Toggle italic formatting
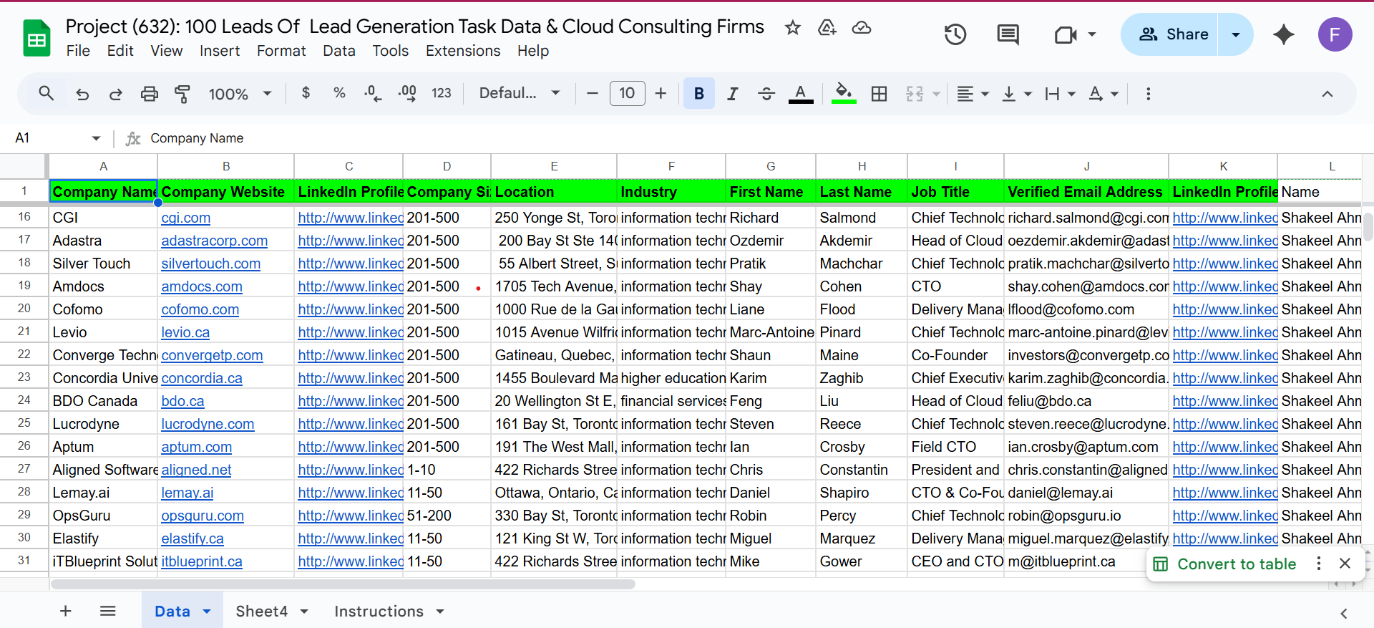 click(x=732, y=94)
